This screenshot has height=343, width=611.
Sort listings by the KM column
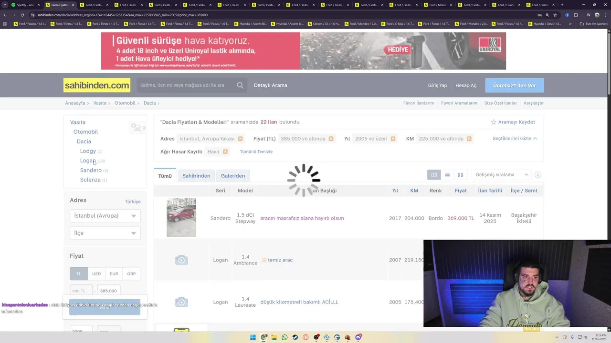pos(414,191)
